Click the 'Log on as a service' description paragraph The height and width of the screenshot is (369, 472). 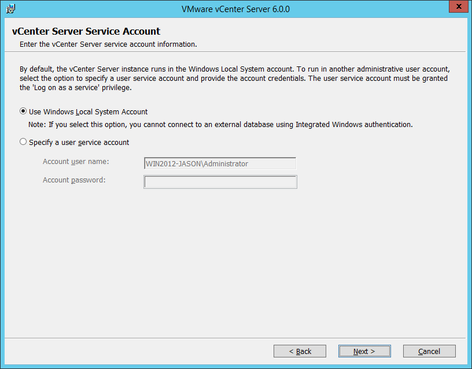click(235, 78)
